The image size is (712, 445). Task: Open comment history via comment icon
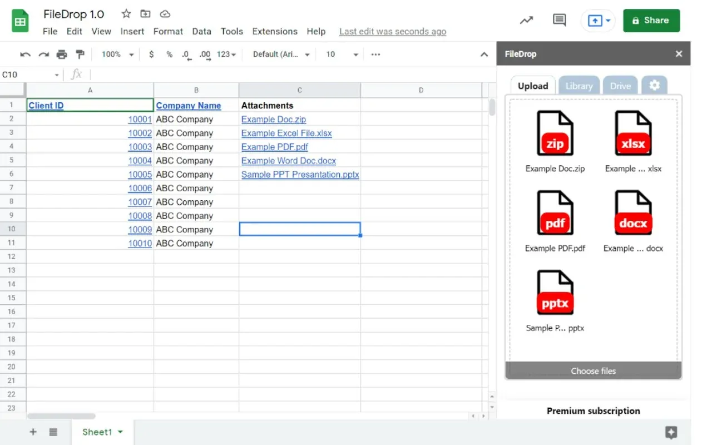(x=559, y=19)
